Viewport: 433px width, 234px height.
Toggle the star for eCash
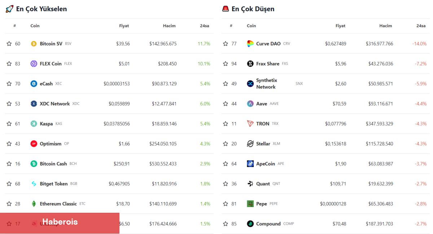9,84
